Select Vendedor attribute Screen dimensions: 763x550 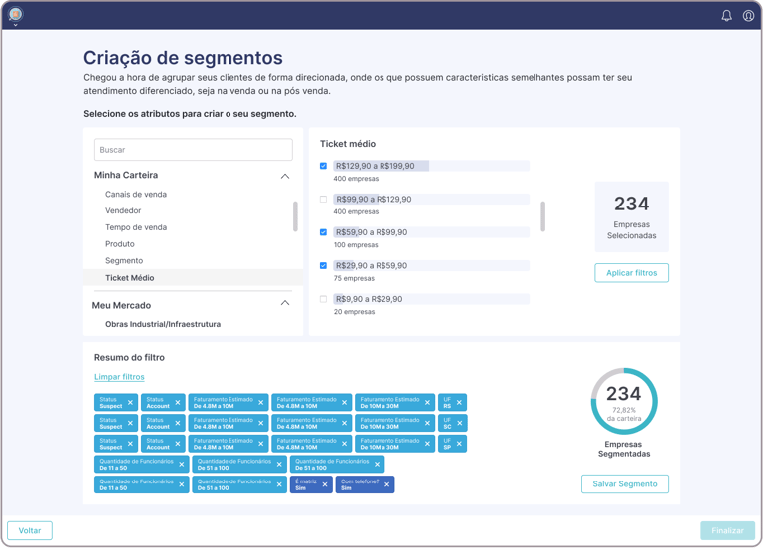pyautogui.click(x=123, y=210)
